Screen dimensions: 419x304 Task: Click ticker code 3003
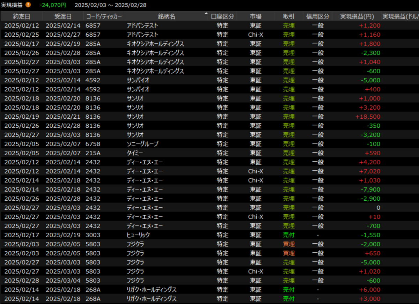[x=93, y=235]
